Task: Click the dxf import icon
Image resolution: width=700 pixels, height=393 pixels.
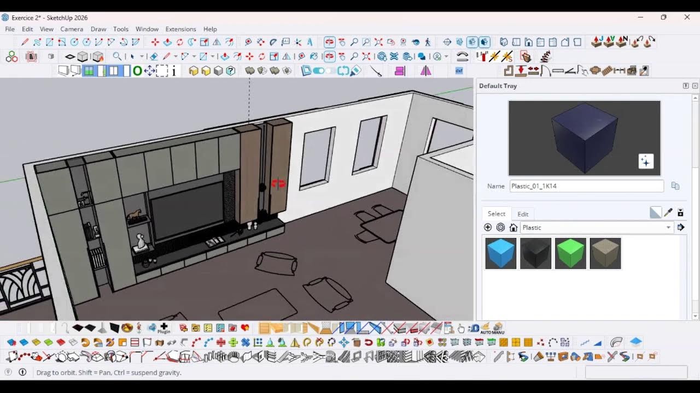Action: click(x=459, y=70)
